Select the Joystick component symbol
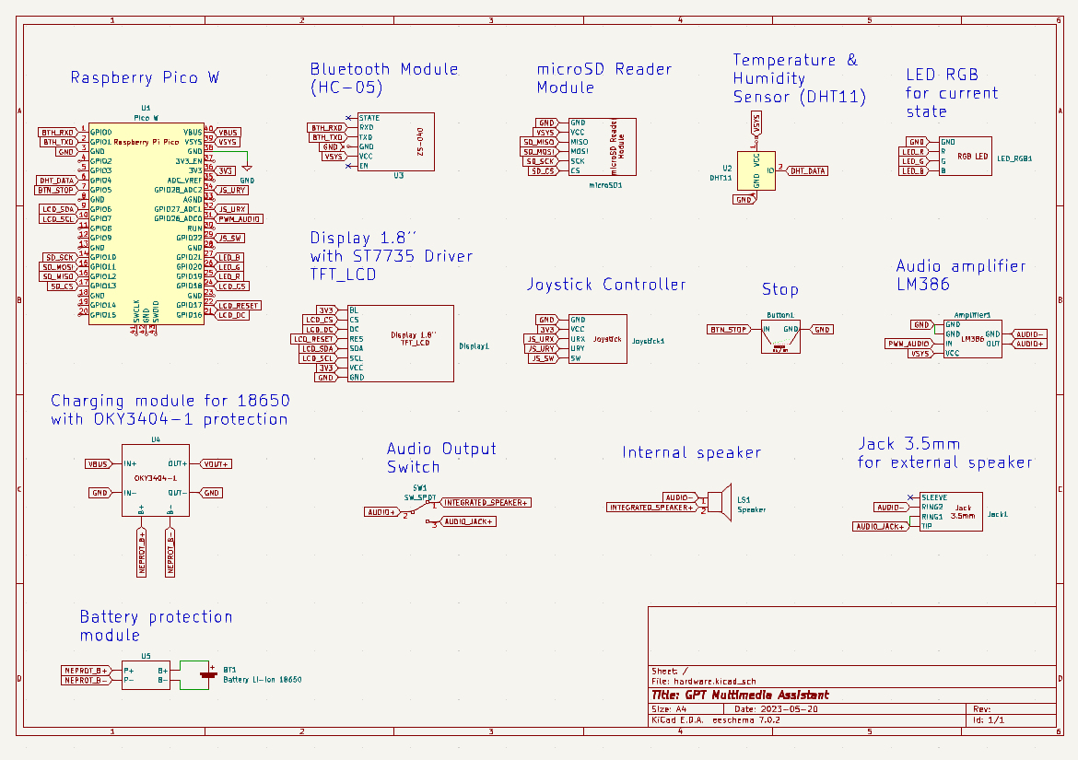 [597, 339]
